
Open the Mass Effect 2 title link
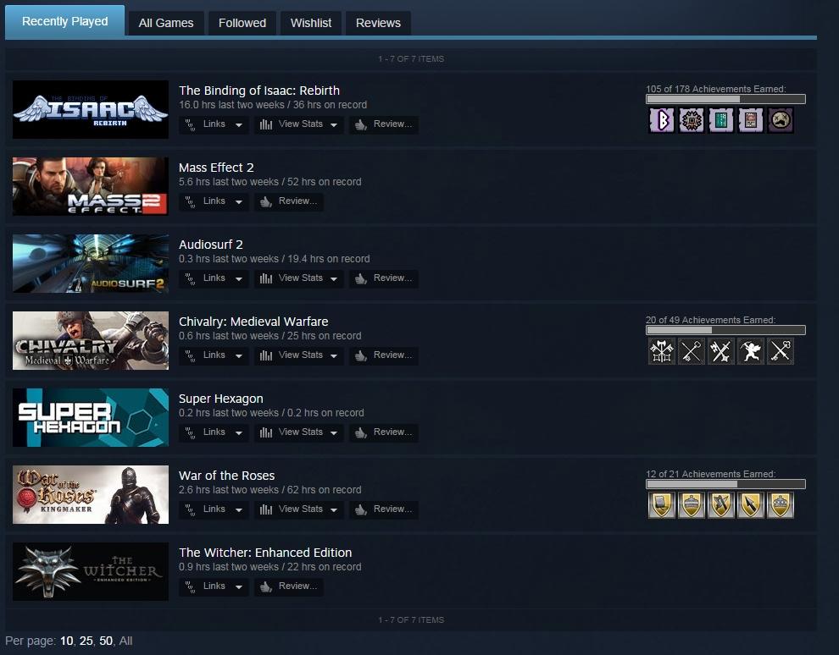(216, 168)
